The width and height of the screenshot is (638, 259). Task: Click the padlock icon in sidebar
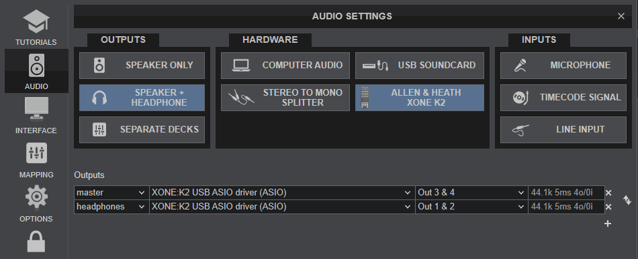(x=36, y=242)
